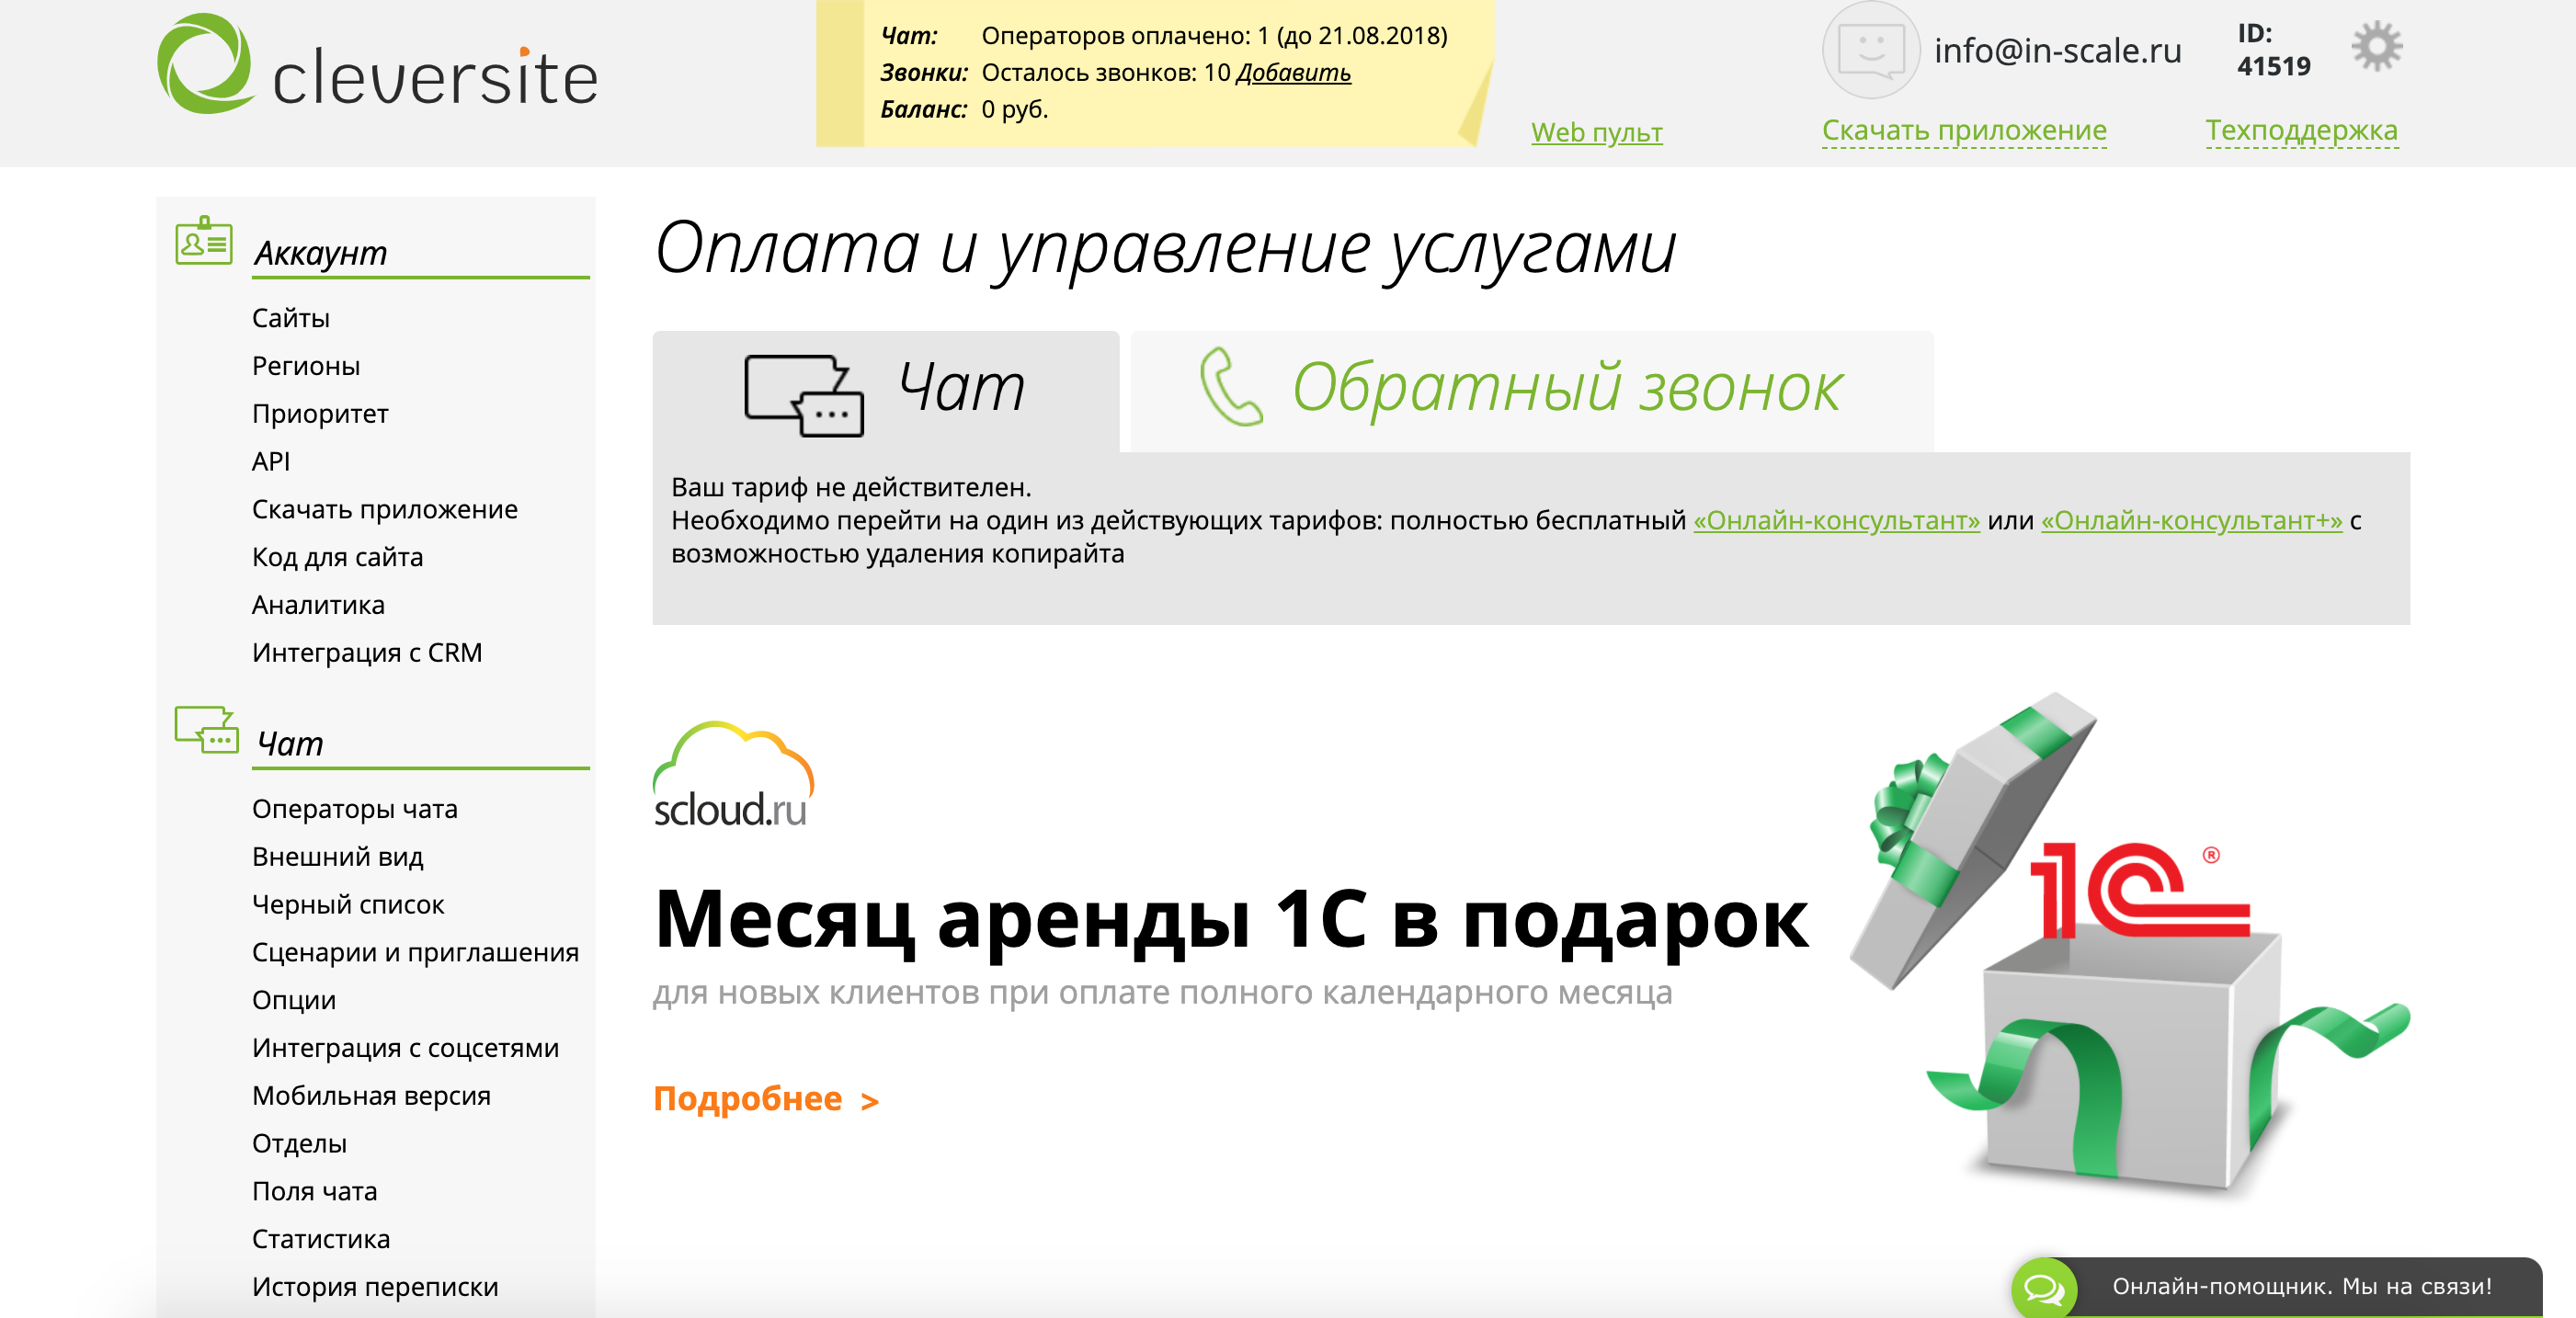
Task: Click the info@in-scale.ru account email
Action: pos(2057,50)
